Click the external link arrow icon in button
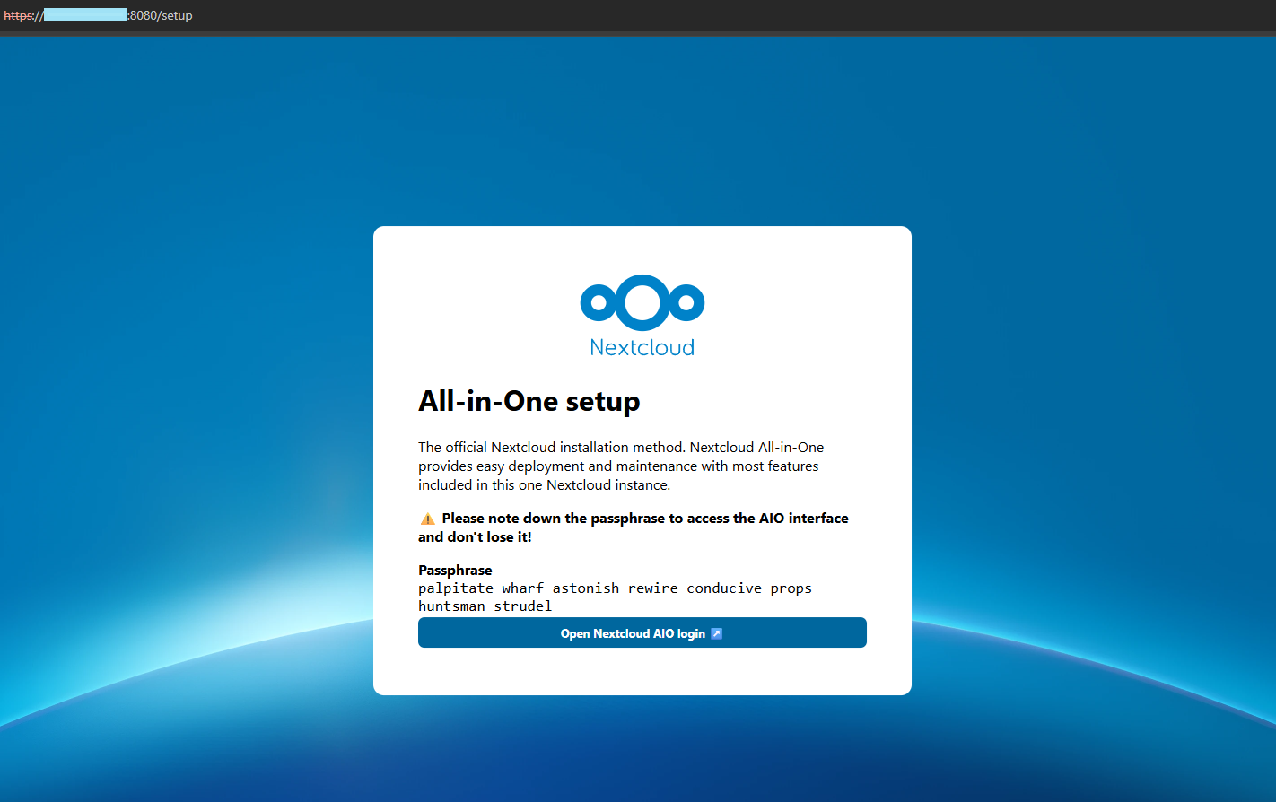The height and width of the screenshot is (802, 1276). point(716,633)
